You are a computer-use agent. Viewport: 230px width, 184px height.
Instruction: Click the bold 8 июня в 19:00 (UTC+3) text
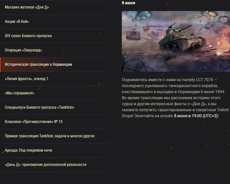(x=196, y=116)
